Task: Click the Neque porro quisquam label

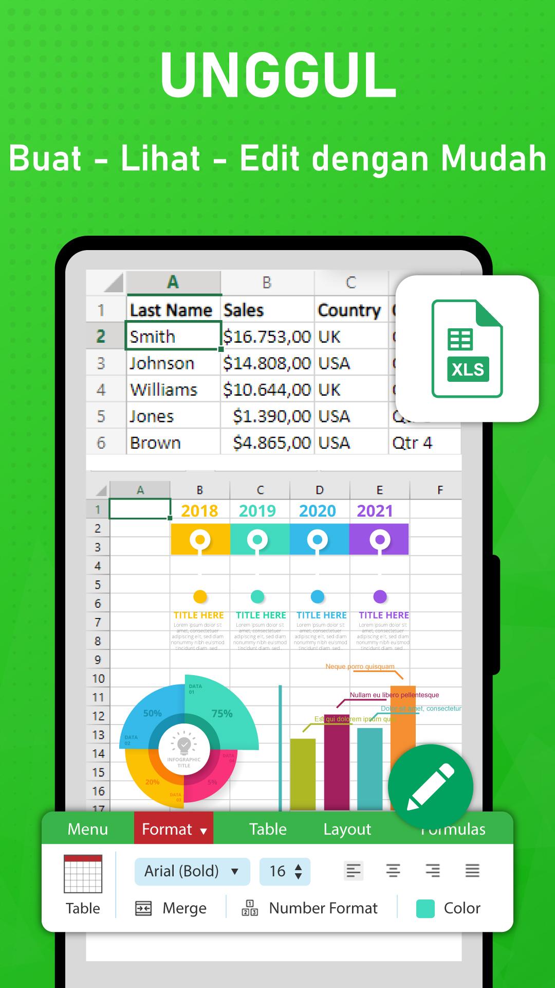Action: coord(360,666)
